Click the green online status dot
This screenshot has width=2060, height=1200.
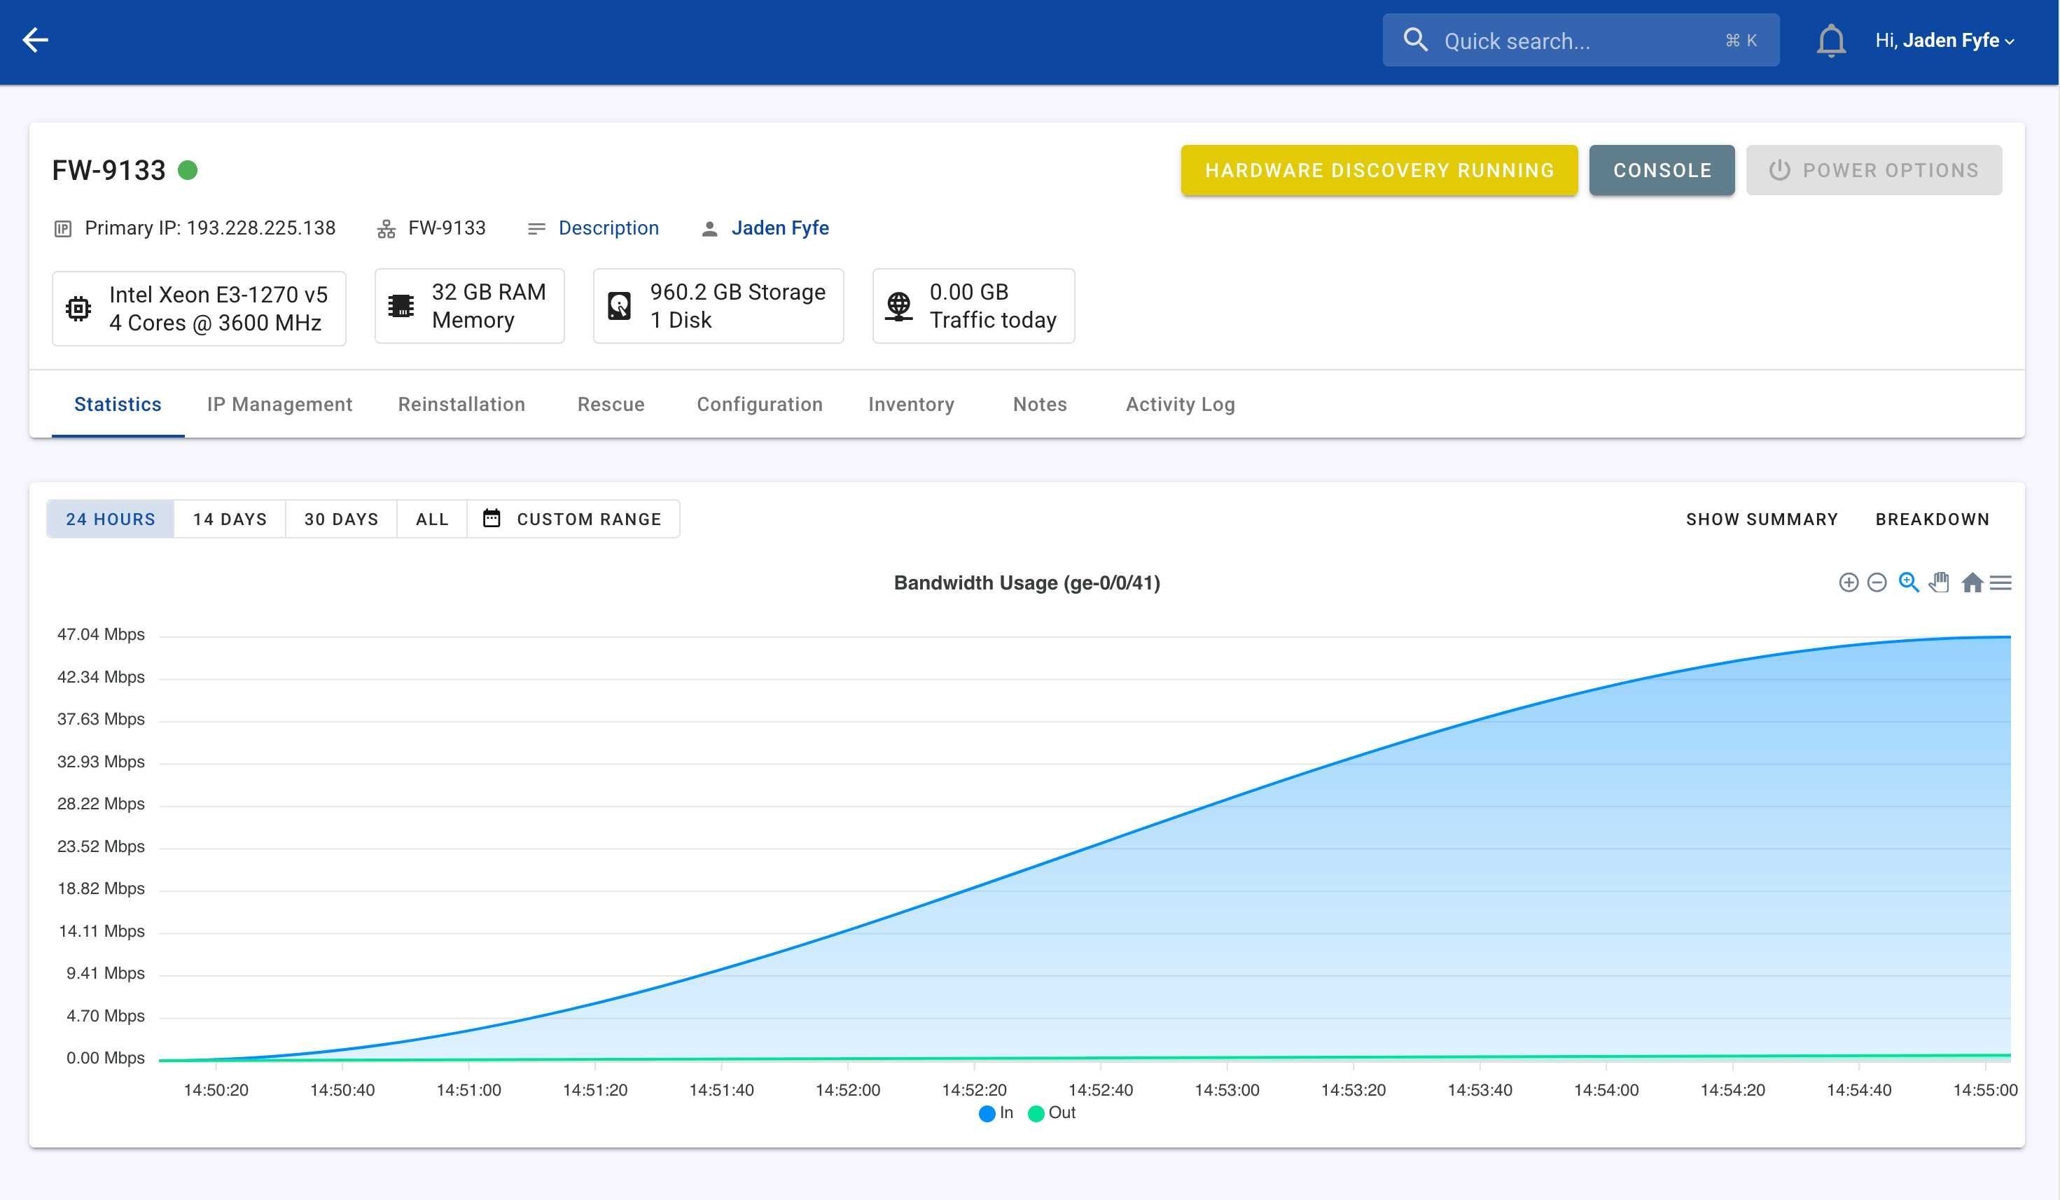[188, 170]
